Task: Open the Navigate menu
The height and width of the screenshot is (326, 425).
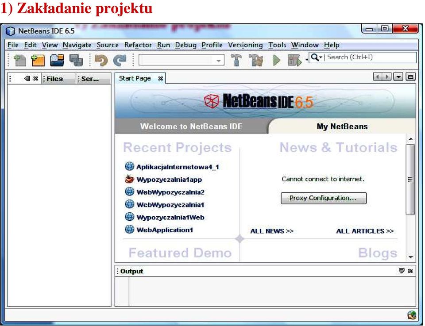Action: click(77, 45)
